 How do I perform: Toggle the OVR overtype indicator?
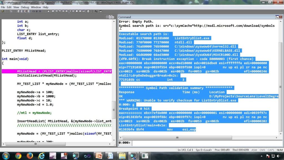click(x=262, y=150)
